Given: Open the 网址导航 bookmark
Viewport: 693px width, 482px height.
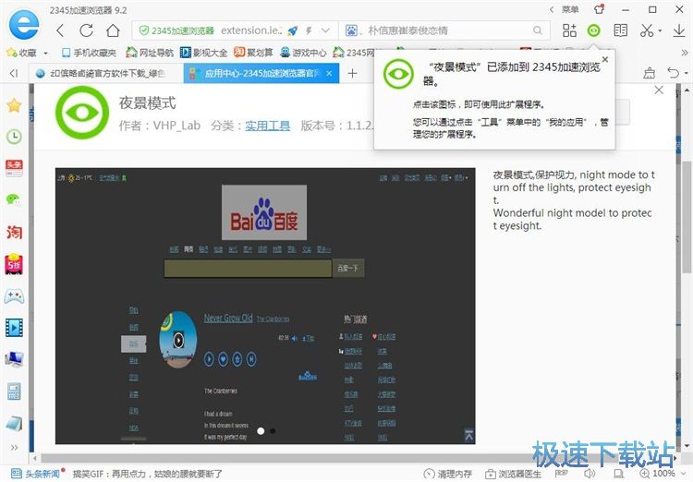Looking at the screenshot, I should tap(150, 53).
